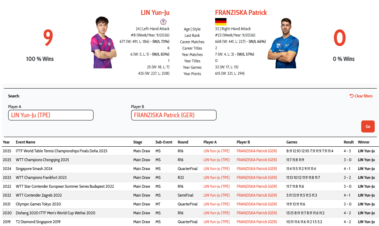This screenshot has height=226, width=379.
Task: Click Player B link in Tokyo 2020 row
Action: point(257,204)
